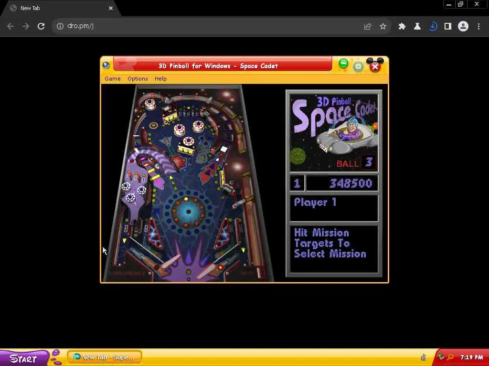Bookmark this tab with the star
489x366 pixels.
pyautogui.click(x=383, y=27)
